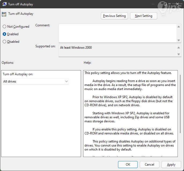The width and height of the screenshot is (184, 171).
Task: Click the 'Supported on:' label
Action: click(x=45, y=46)
